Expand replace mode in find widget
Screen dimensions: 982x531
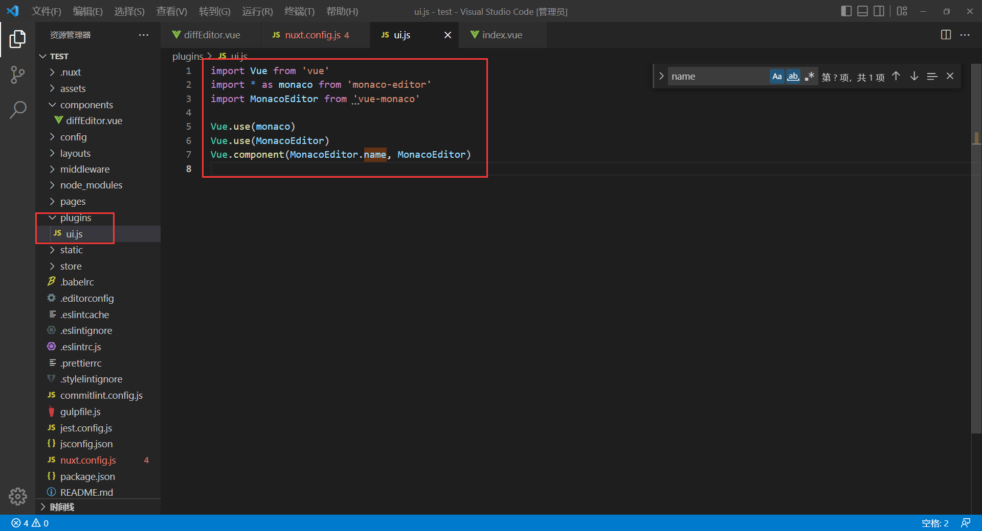click(661, 77)
